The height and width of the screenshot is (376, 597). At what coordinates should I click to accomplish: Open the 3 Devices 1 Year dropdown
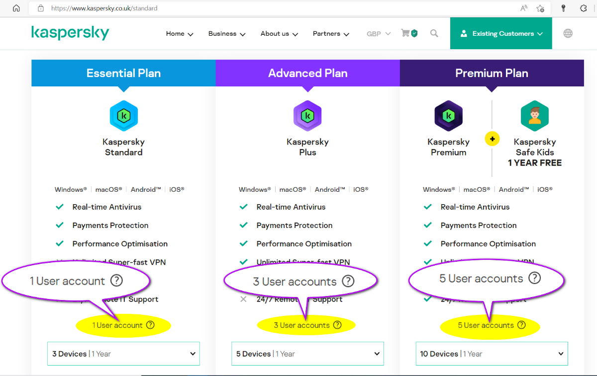click(123, 354)
